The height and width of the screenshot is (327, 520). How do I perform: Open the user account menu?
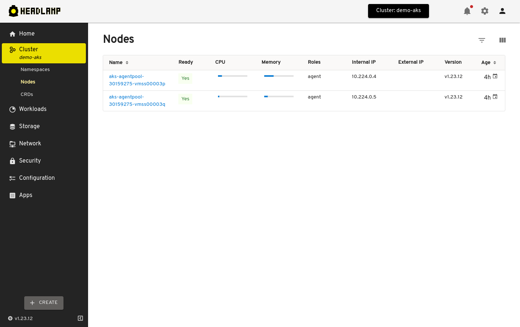pos(502,11)
